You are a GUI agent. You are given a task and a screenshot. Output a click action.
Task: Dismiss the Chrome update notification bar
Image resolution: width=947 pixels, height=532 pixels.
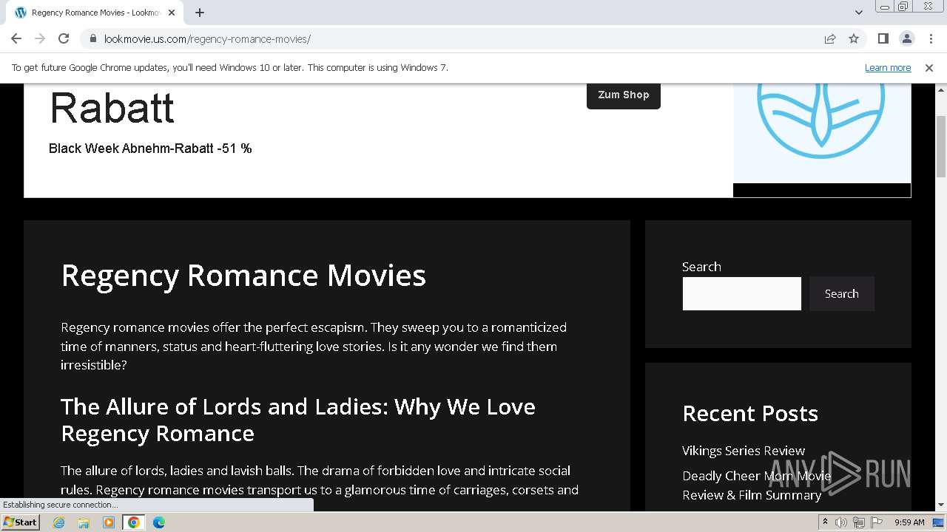pos(929,67)
